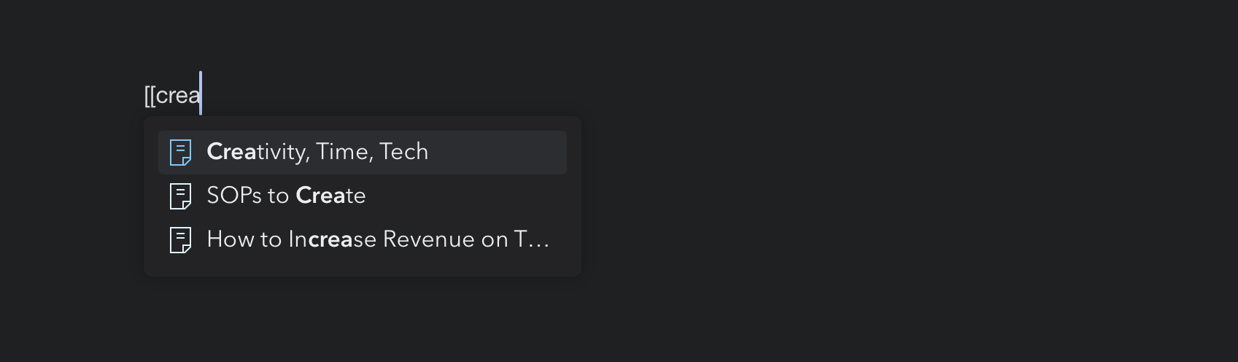
Task: Click the blue note icon beside Creativity, Time, Tech
Action: click(x=180, y=153)
